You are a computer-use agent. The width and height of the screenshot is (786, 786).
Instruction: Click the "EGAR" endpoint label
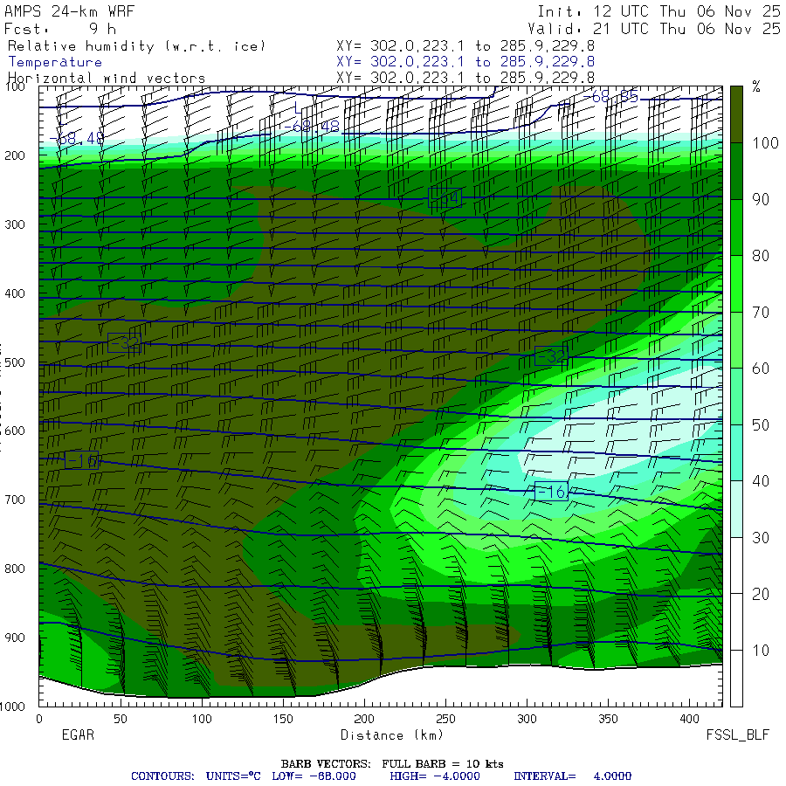point(78,734)
